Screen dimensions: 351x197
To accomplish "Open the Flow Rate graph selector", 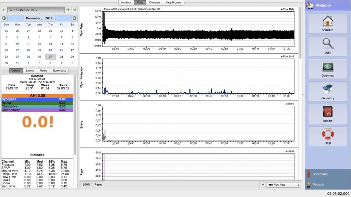I will tap(283, 185).
